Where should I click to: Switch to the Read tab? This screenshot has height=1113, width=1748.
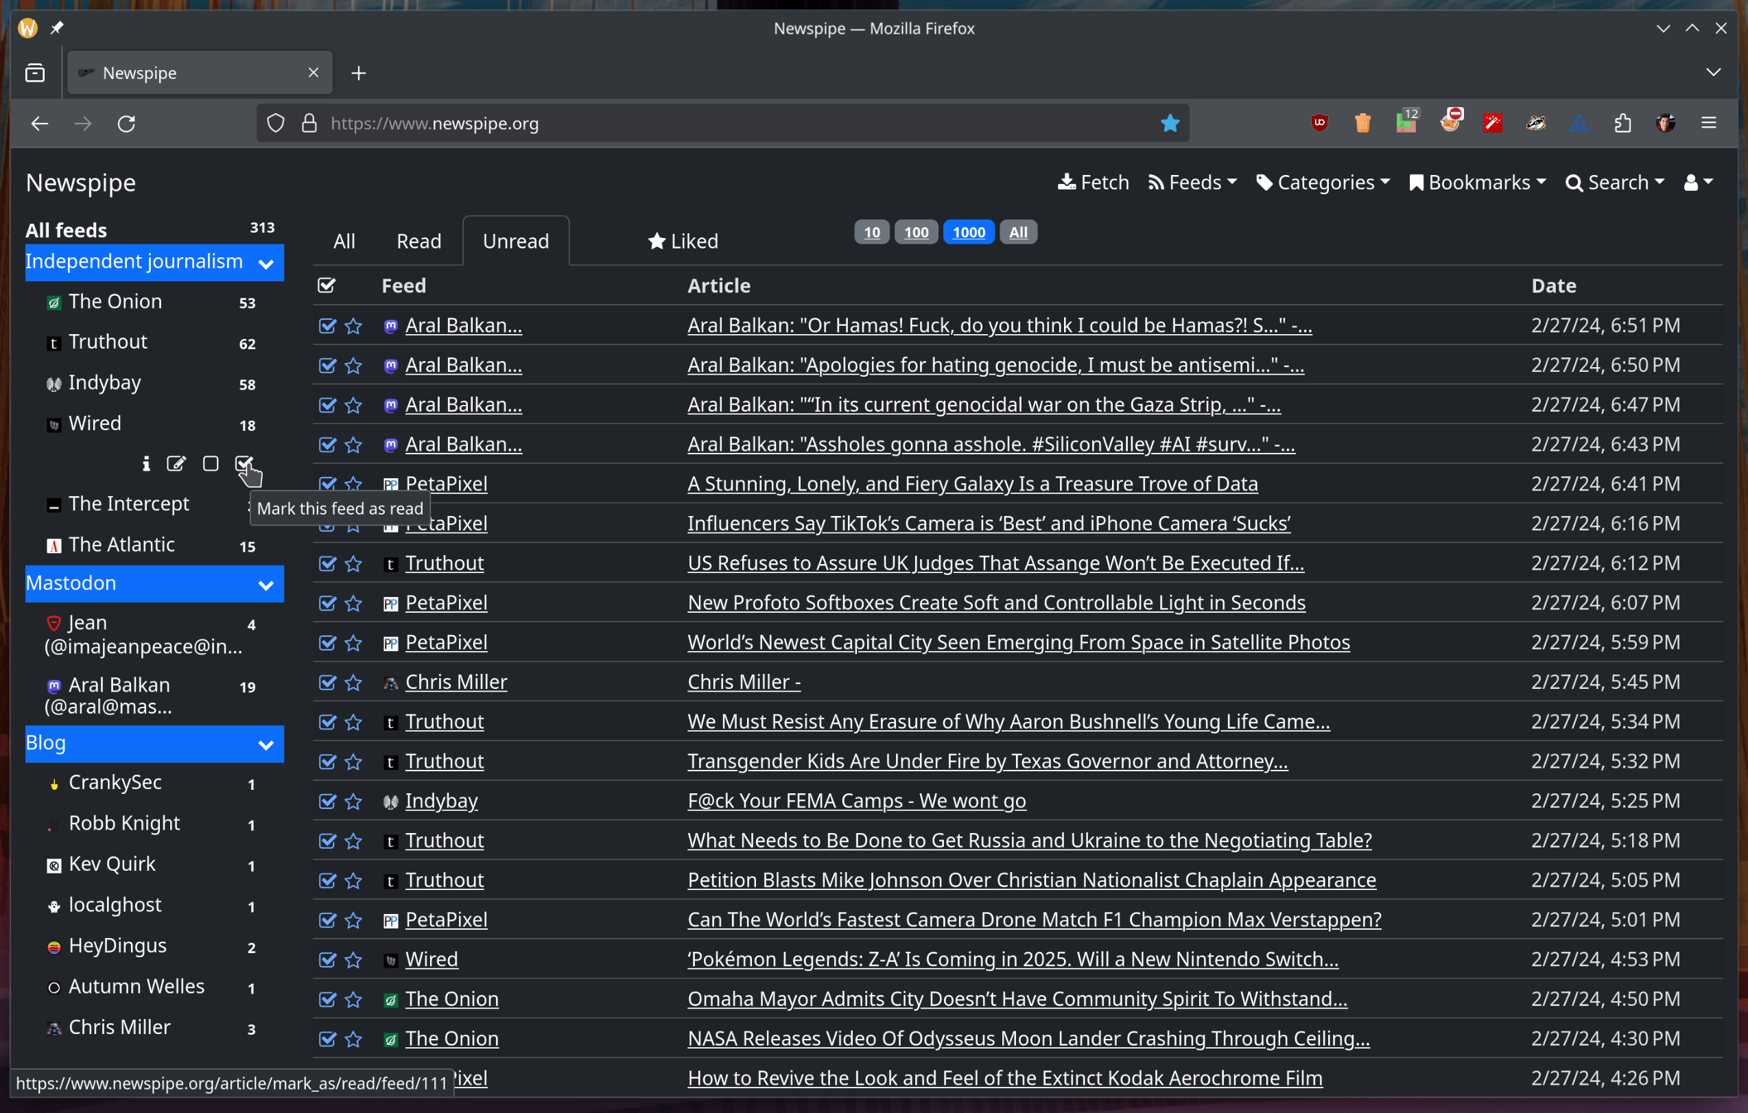coord(419,241)
